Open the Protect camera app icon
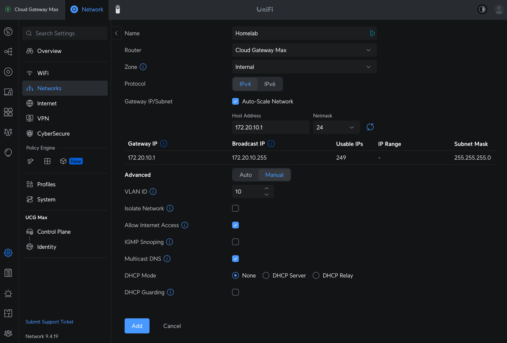Screen dimensions: 507x343 pos(118,9)
